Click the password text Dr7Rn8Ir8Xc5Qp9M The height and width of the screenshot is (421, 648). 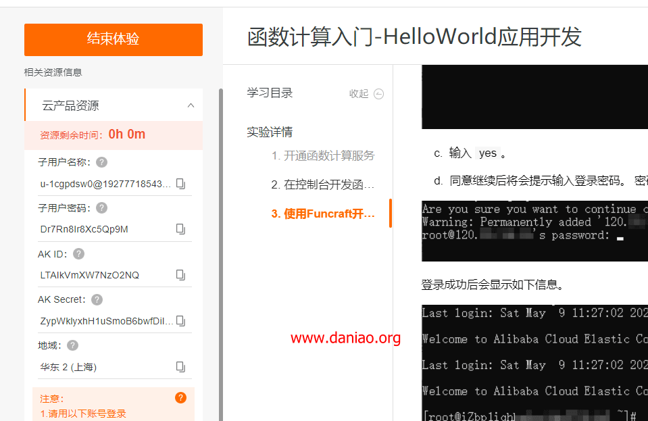coord(84,229)
